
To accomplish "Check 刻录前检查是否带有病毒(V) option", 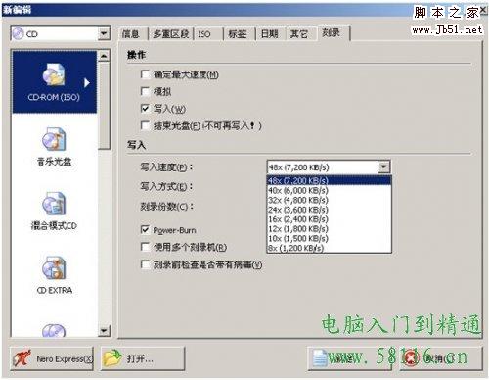I will point(145,264).
